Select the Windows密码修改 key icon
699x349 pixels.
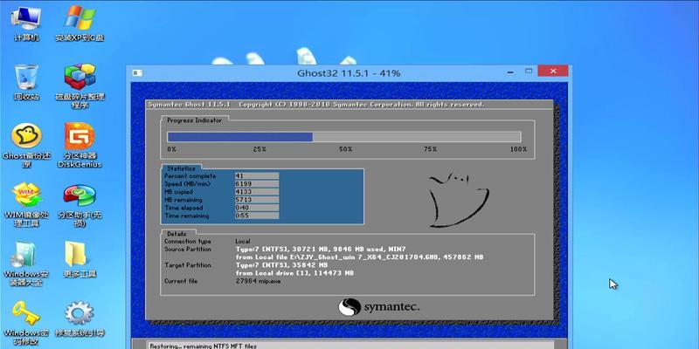pyautogui.click(x=27, y=323)
